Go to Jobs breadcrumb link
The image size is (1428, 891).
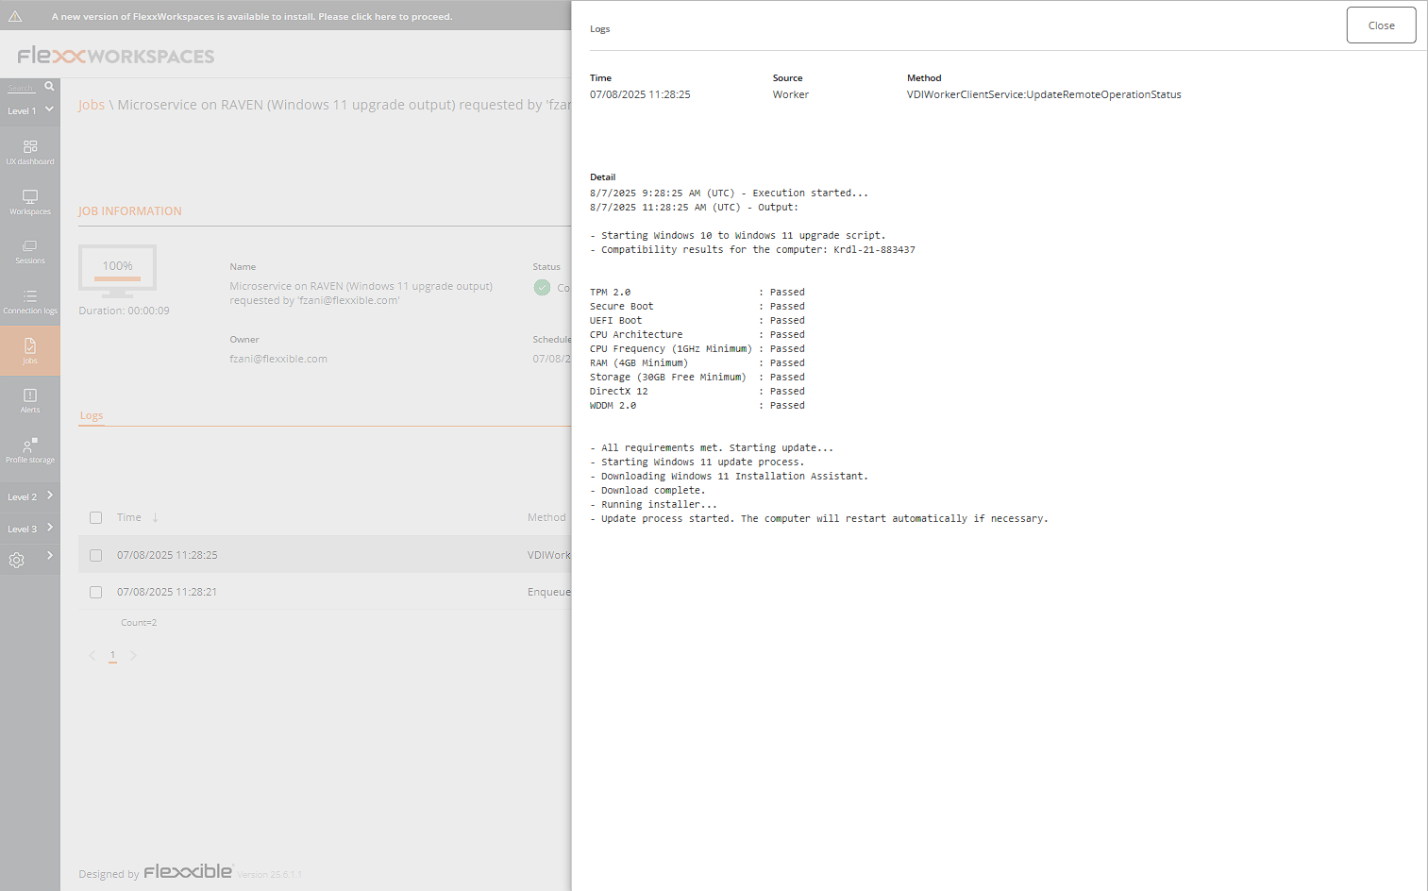tap(92, 105)
